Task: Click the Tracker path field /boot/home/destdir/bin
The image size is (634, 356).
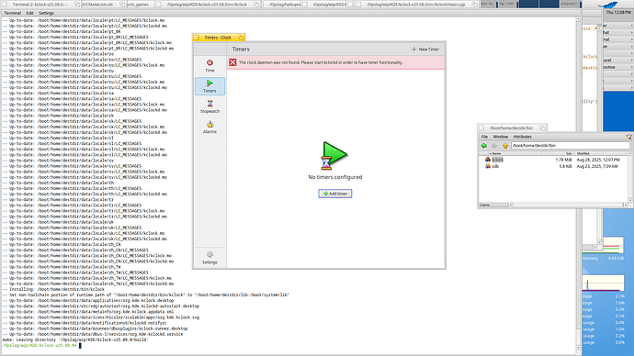Action: pos(570,145)
